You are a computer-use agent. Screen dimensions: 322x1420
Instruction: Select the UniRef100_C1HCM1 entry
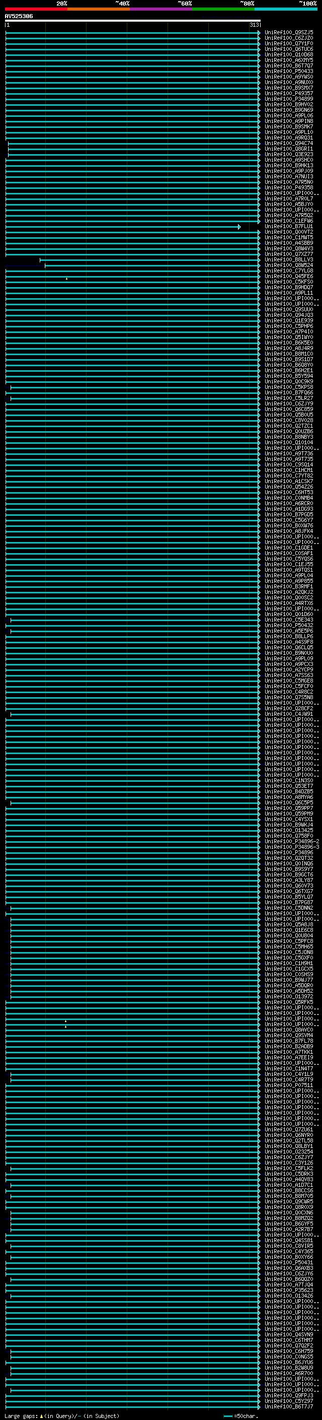pyautogui.click(x=289, y=470)
